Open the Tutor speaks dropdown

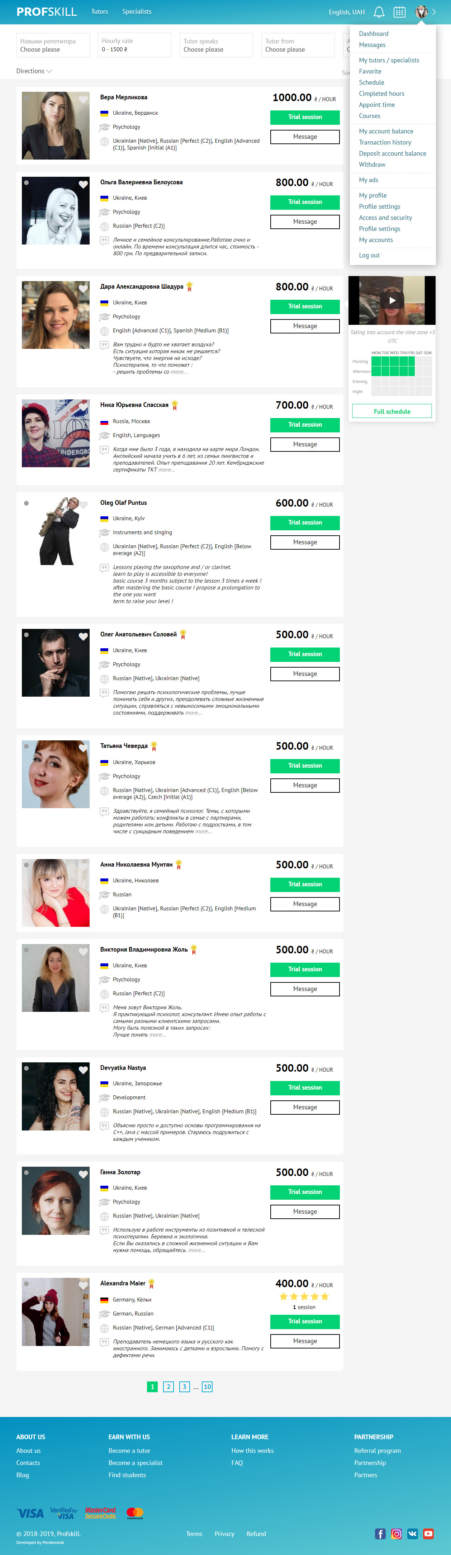[x=216, y=45]
